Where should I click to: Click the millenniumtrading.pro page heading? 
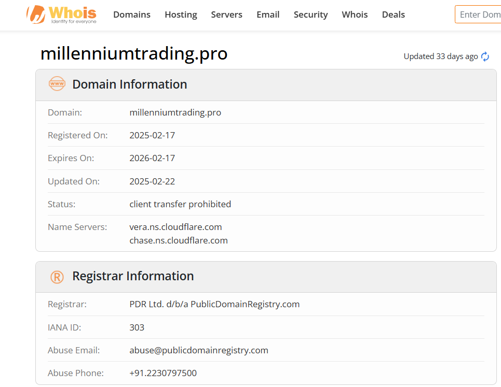pyautogui.click(x=134, y=53)
